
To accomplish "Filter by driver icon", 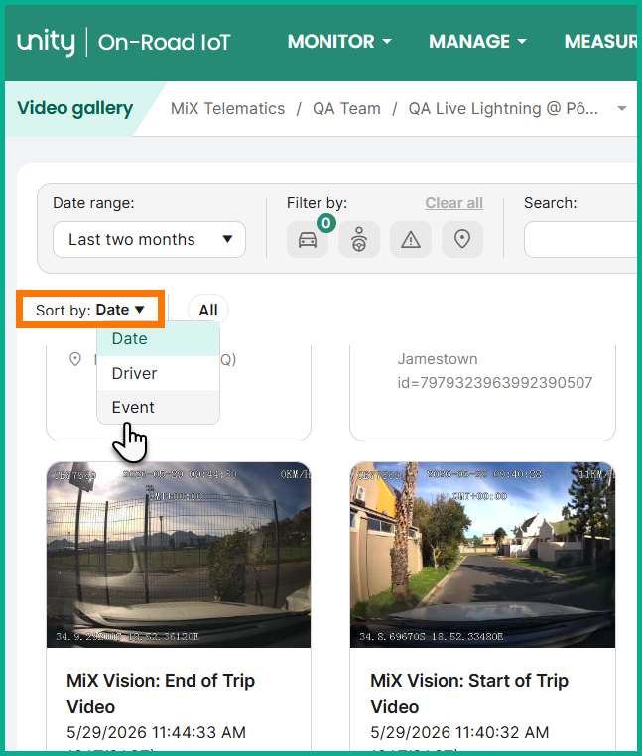I will tap(359, 240).
